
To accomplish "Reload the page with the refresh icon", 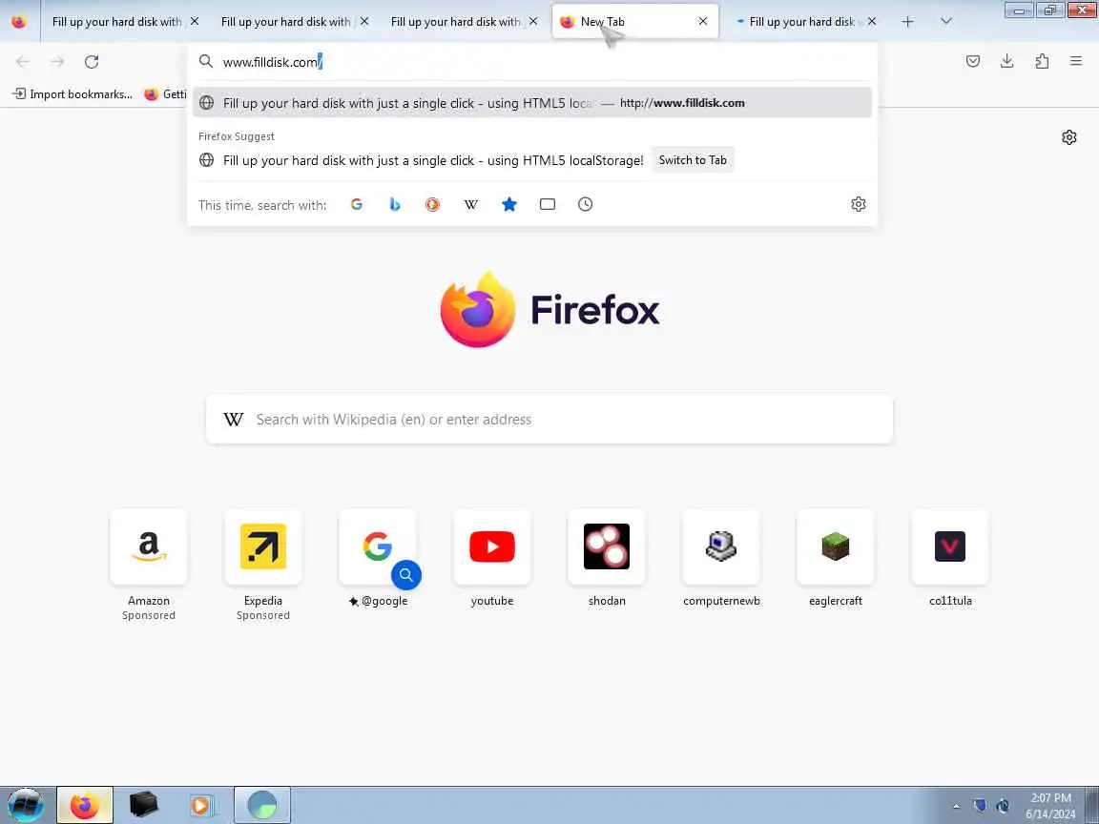I will coord(92,62).
